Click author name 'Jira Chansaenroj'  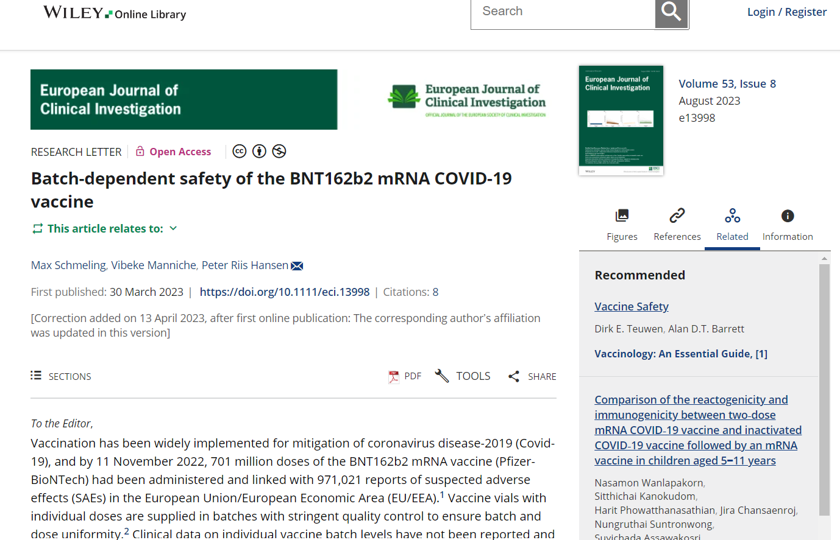(758, 510)
